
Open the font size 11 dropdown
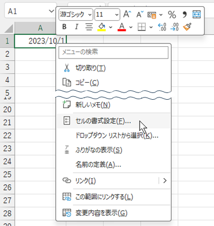[117, 15]
